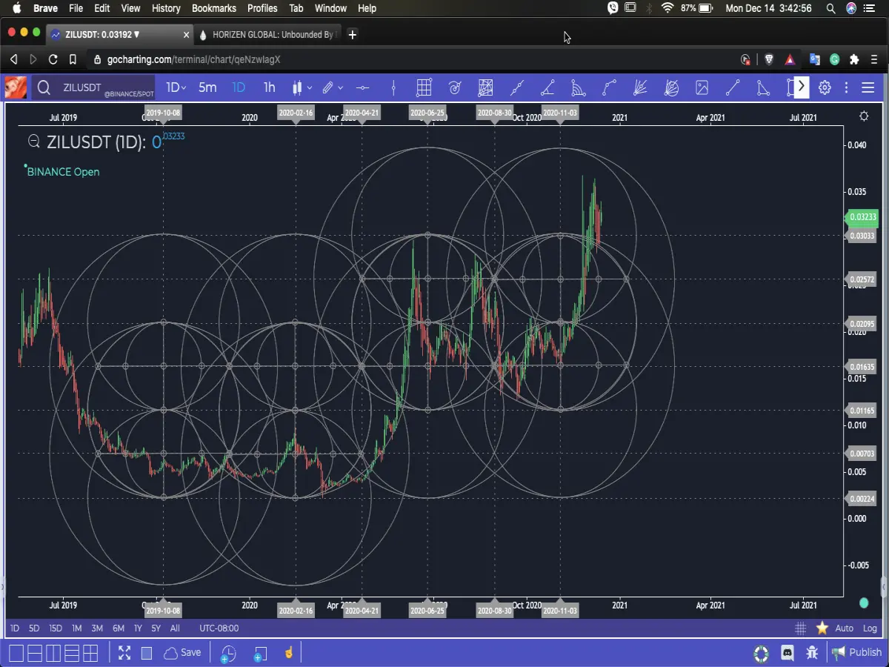
Task: Select the circular fan tool
Action: point(671,87)
